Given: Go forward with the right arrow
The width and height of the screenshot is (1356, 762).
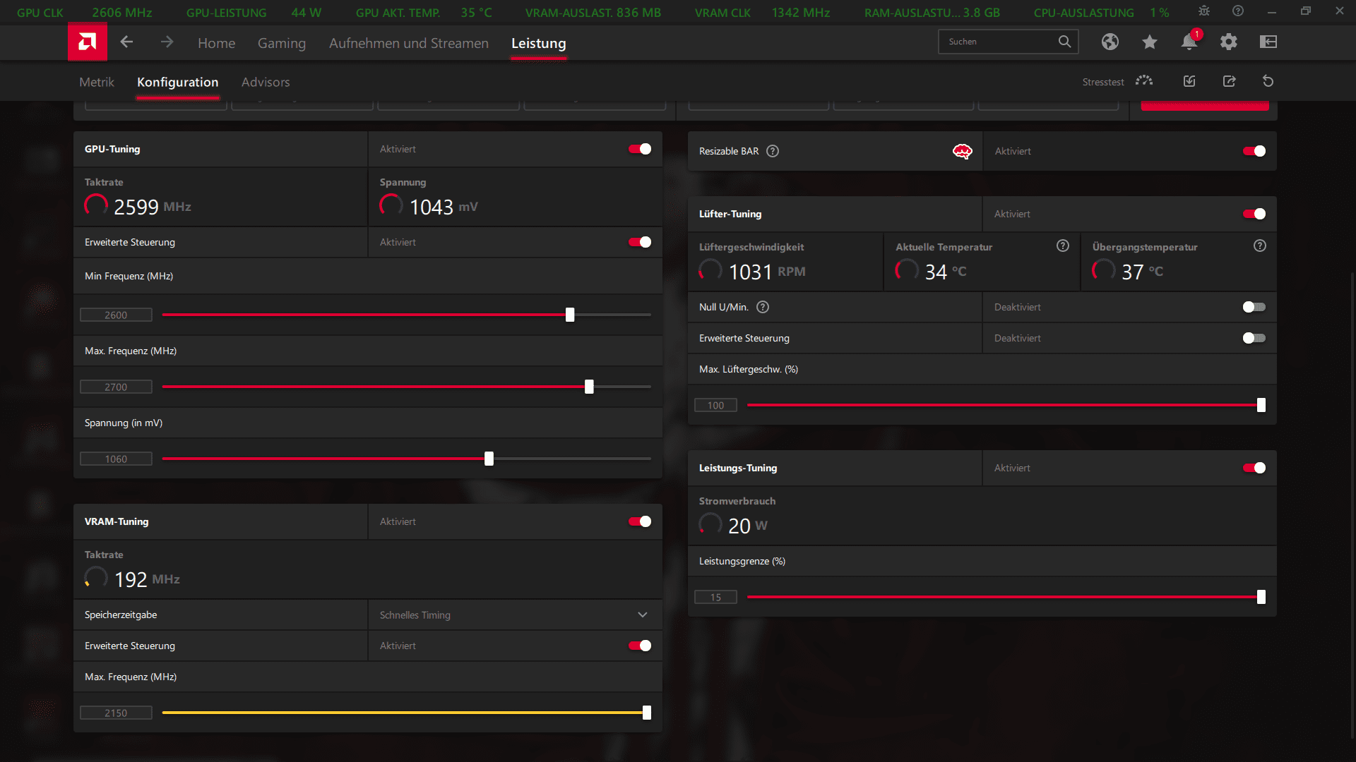Looking at the screenshot, I should (x=167, y=42).
